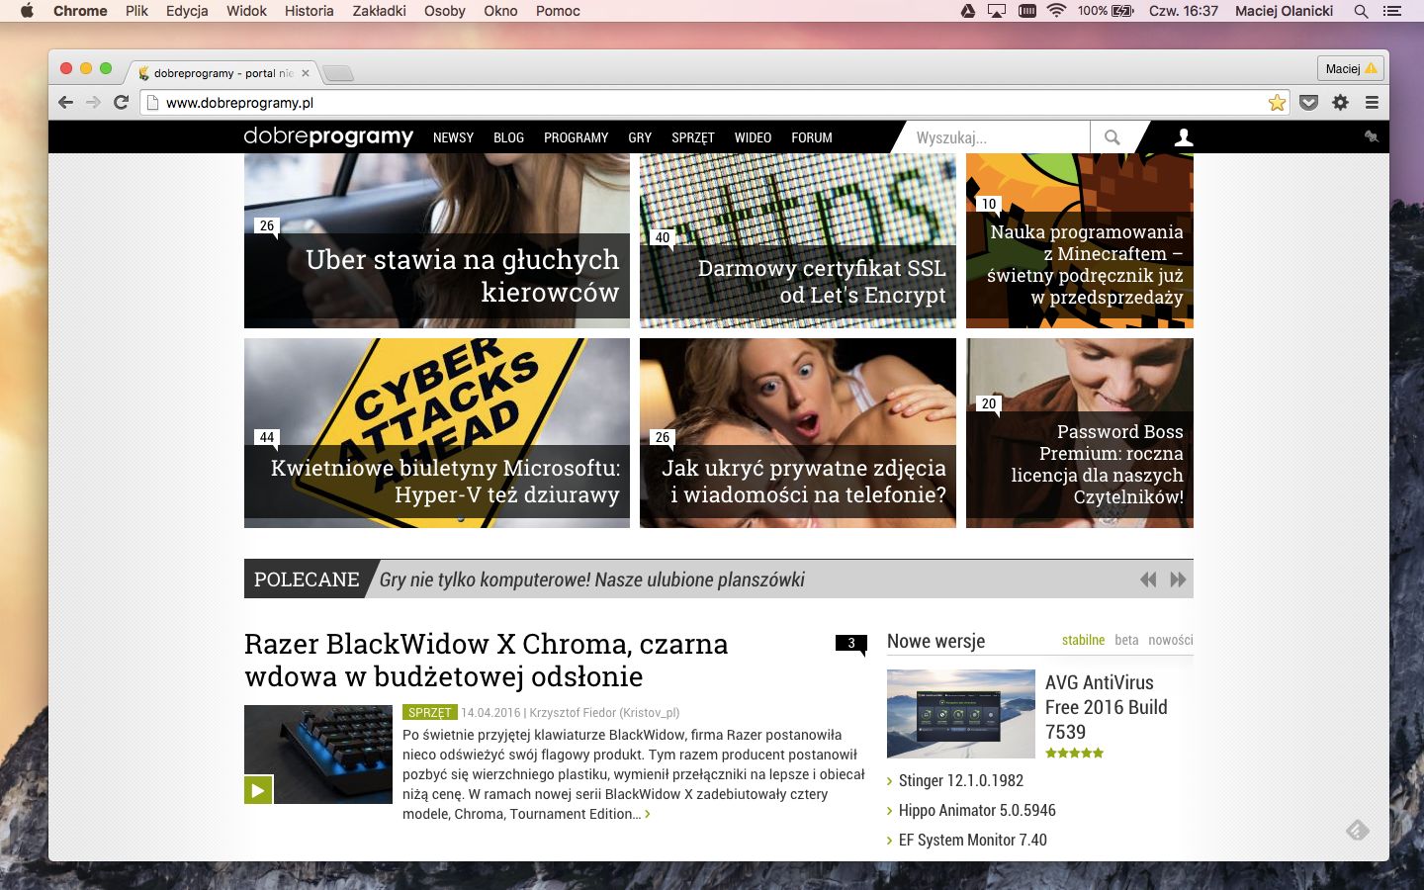Go to SPRZĘT section
The height and width of the screenshot is (890, 1424).
coord(692,137)
